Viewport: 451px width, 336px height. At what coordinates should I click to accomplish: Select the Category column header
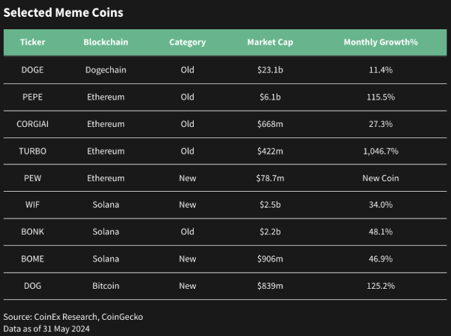[x=187, y=42]
